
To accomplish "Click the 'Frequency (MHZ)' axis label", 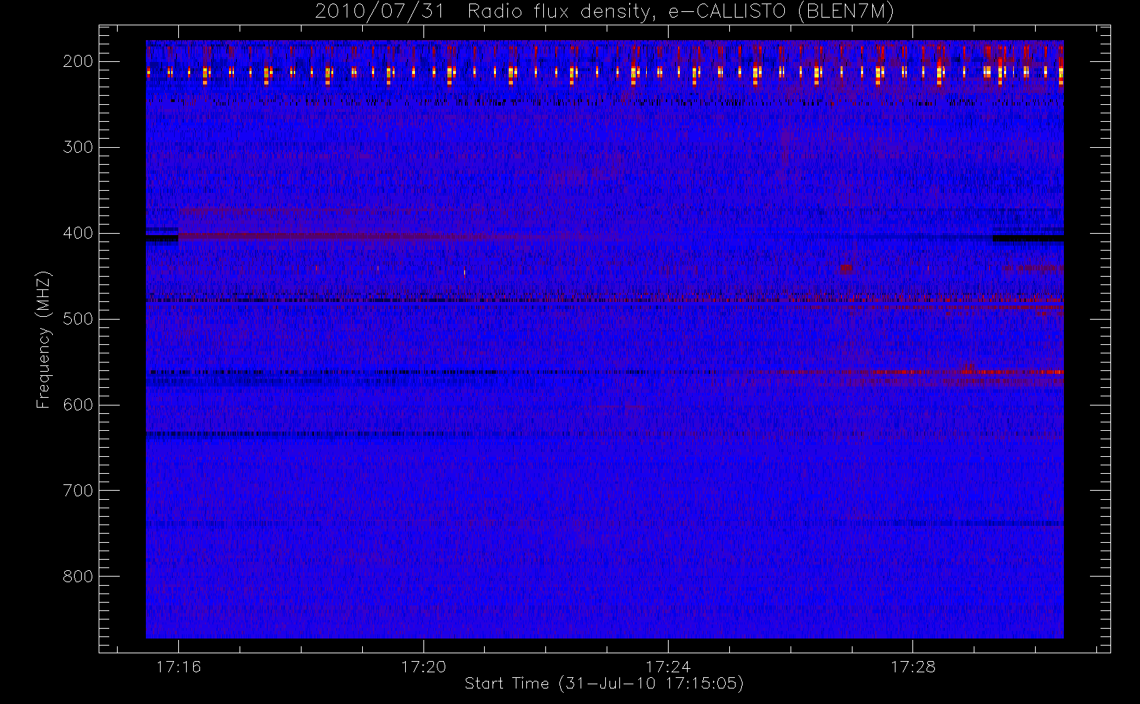I will pos(44,339).
